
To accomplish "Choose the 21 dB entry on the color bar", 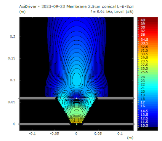I will (143, 88).
